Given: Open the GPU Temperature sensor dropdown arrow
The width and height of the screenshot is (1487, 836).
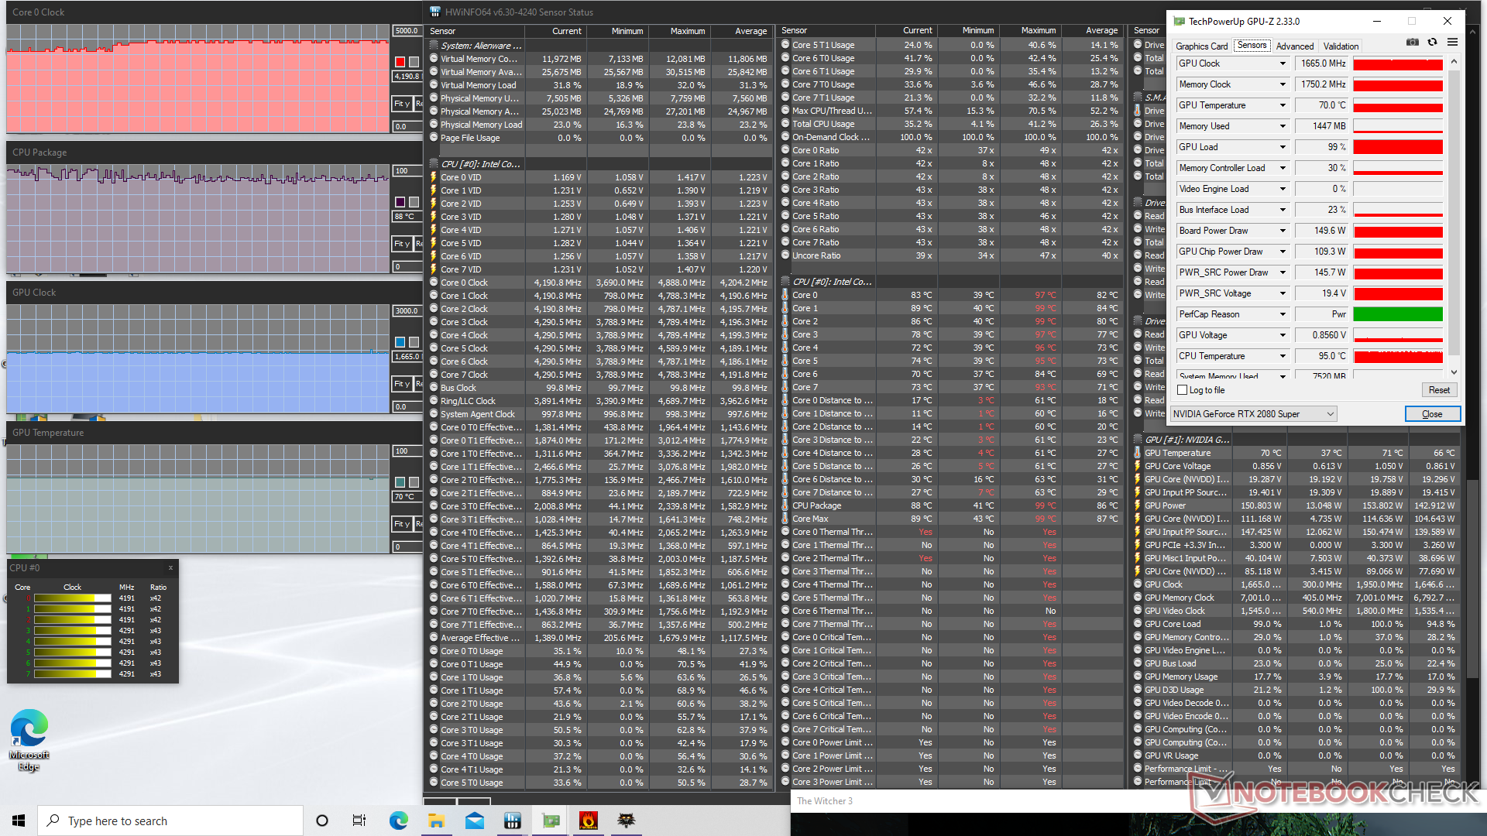Looking at the screenshot, I should click(1283, 105).
